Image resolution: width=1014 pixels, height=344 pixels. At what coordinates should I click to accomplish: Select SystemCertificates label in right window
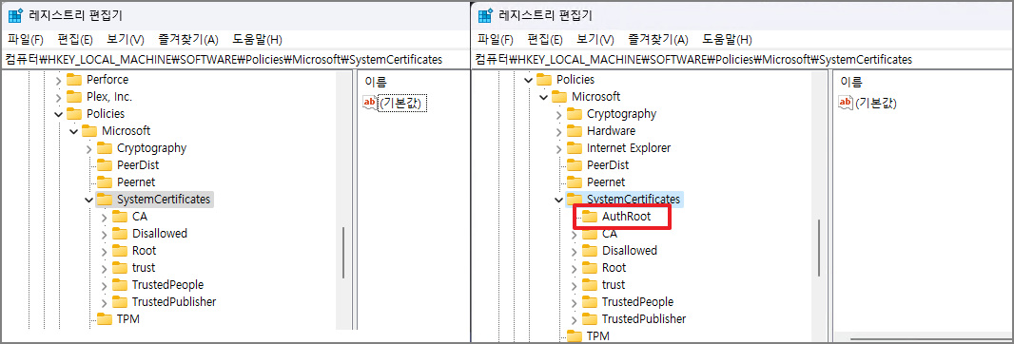[x=634, y=200]
